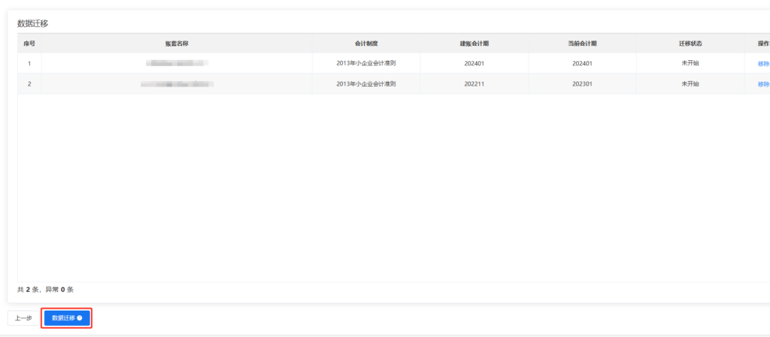Select the blurred account name in row 1
The image size is (770, 337).
coord(177,63)
